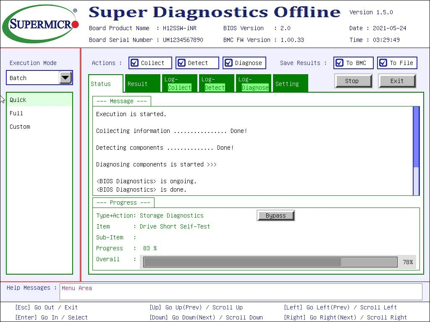Screen dimensions: 430x322
Task: Toggle the Diagnose action checkbox
Action: (x=229, y=63)
